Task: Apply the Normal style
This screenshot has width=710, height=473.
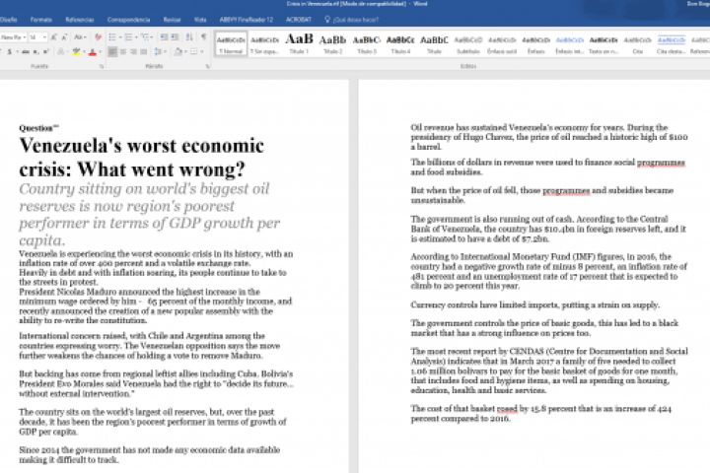Action: 231,44
